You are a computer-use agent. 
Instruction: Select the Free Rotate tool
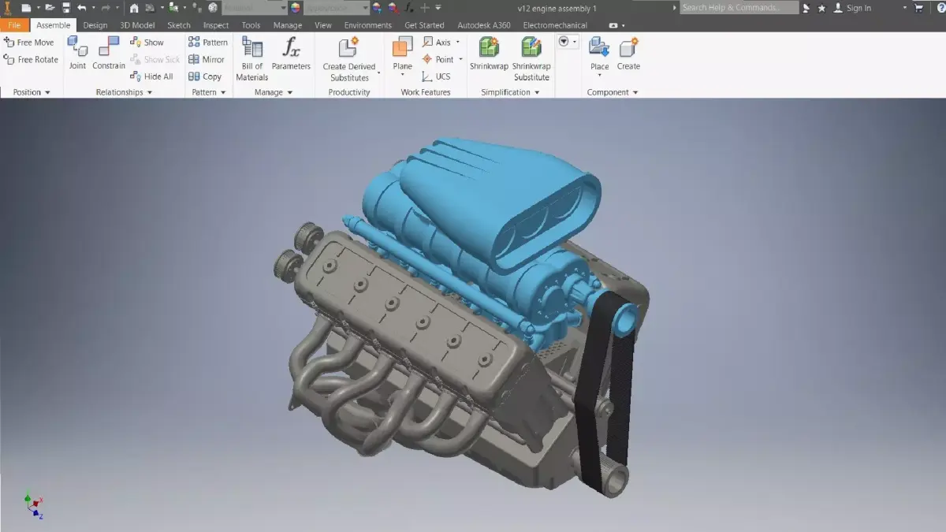point(31,60)
